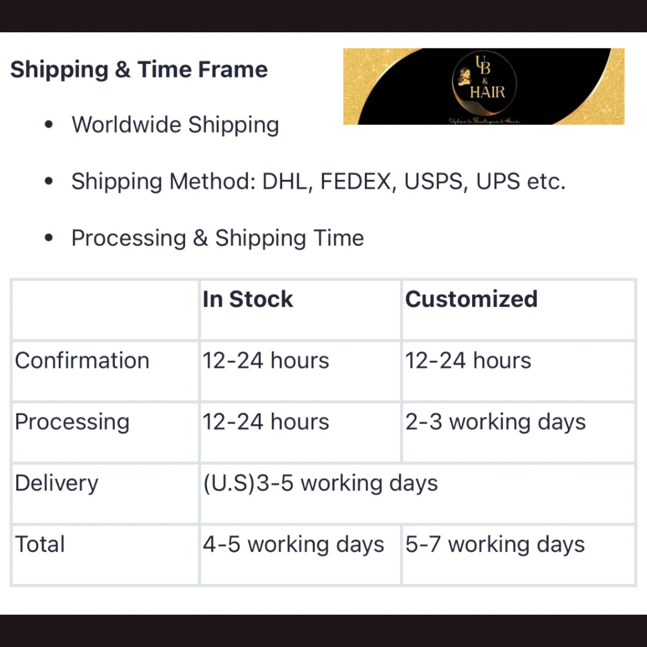This screenshot has height=647, width=647.
Task: Click In Stock processing 12-24 hours cell
Action: 266,422
